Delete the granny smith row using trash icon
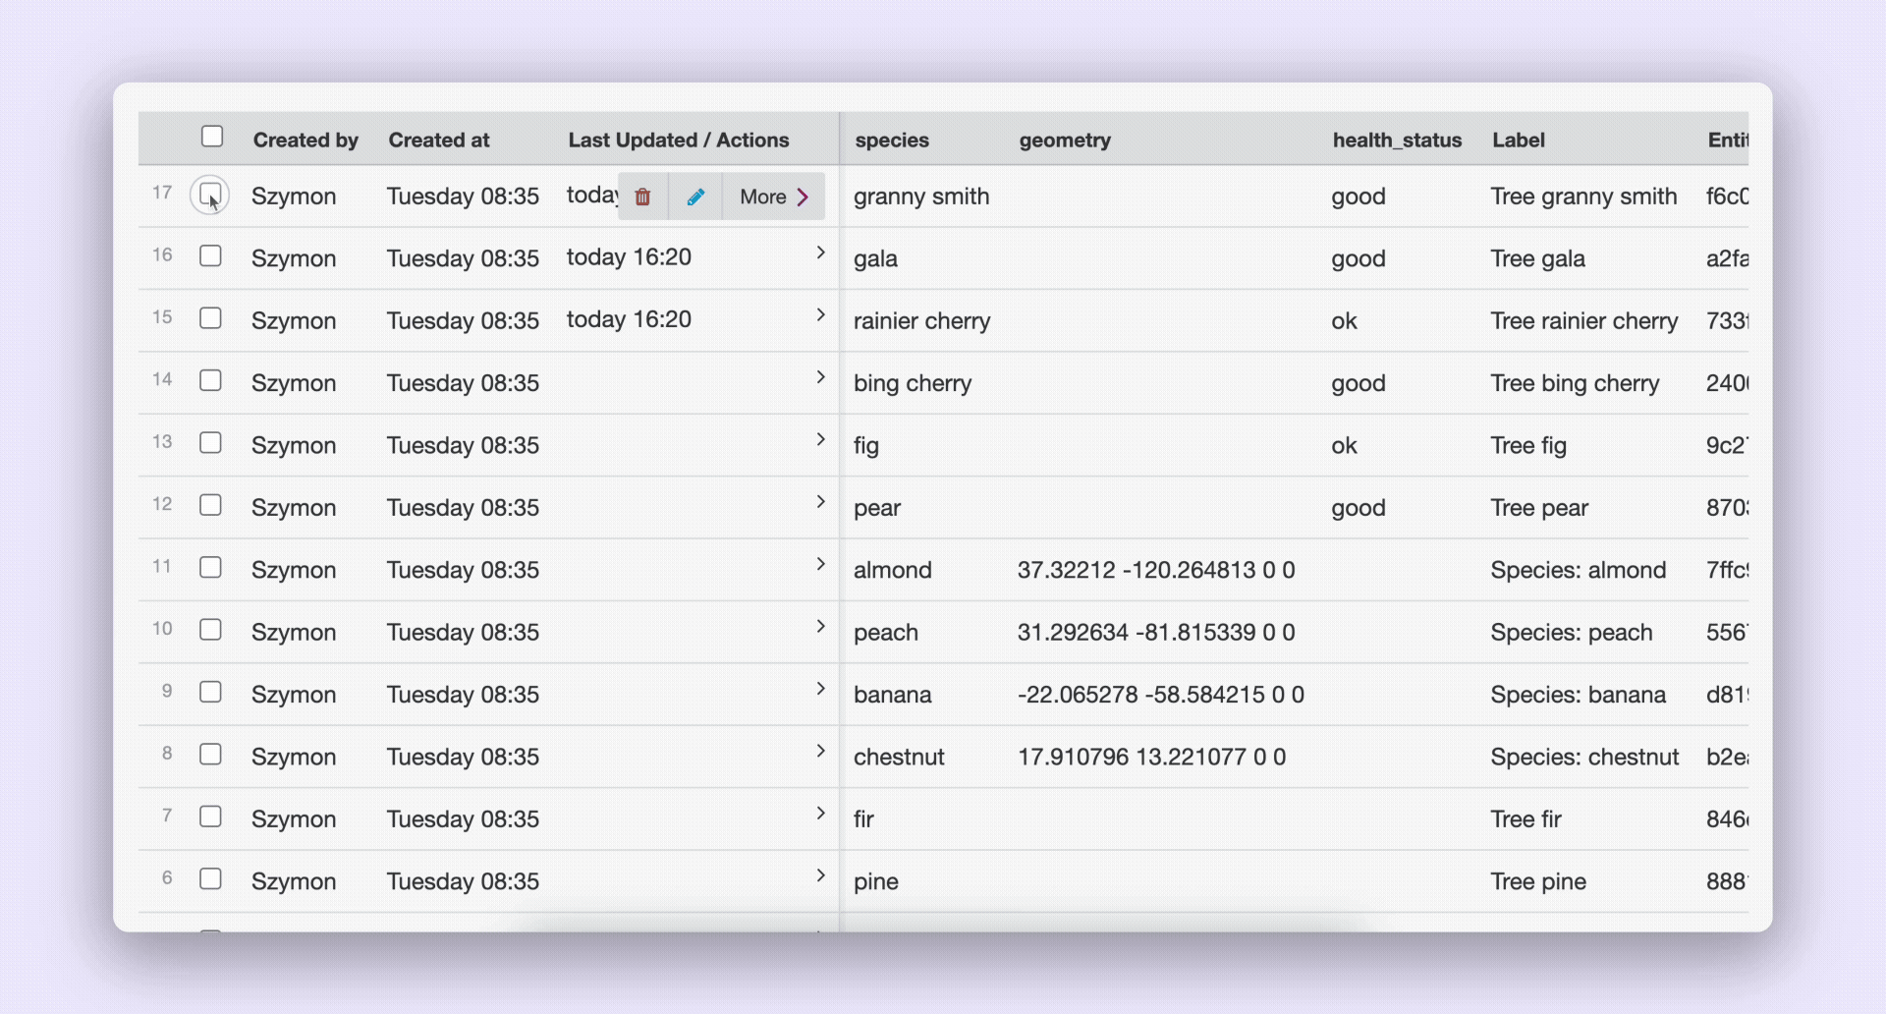This screenshot has width=1886, height=1014. pos(643,197)
